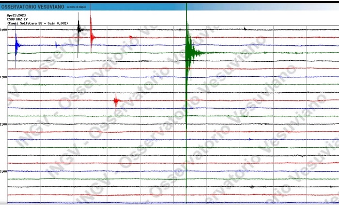The height and width of the screenshot is (210, 339).
Task: Click the blue spike event at far left
Action: point(16,45)
